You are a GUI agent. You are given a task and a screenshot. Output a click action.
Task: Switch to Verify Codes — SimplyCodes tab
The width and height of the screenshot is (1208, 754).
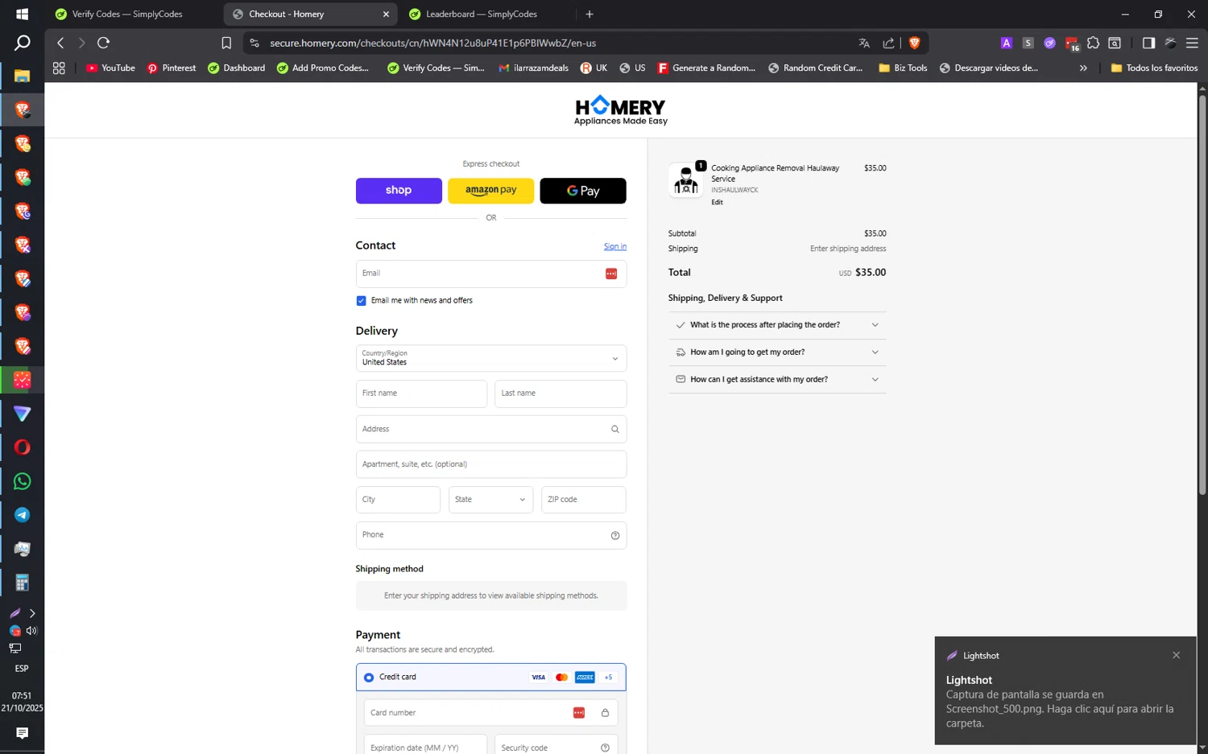point(129,14)
